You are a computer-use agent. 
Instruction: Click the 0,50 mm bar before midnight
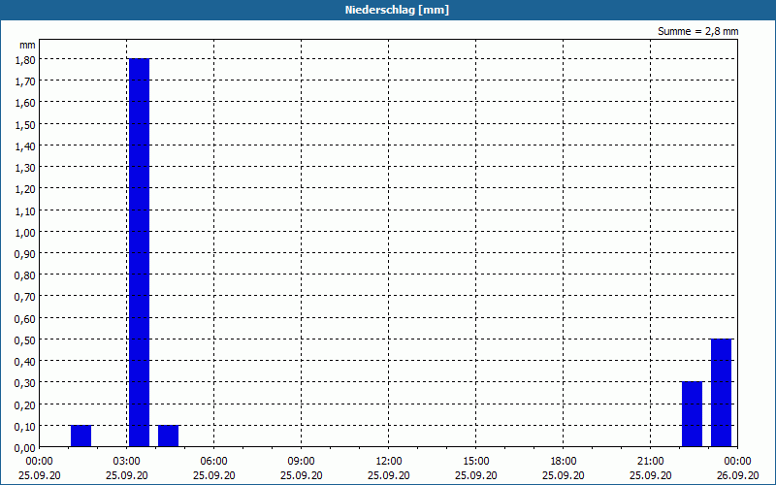(x=721, y=393)
